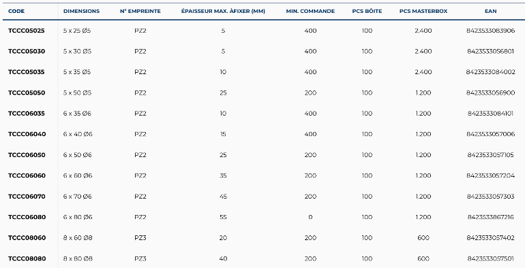The width and height of the screenshot is (525, 268).
Task: Select product code TCCC08060
Action: (x=27, y=238)
